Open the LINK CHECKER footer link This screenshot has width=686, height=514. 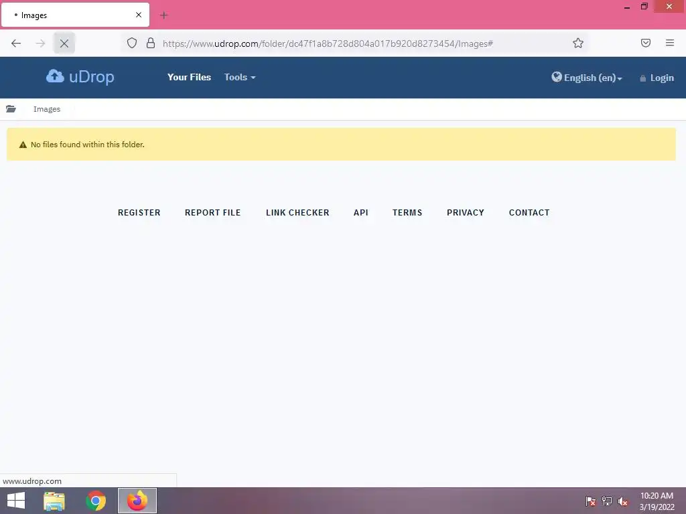297,212
